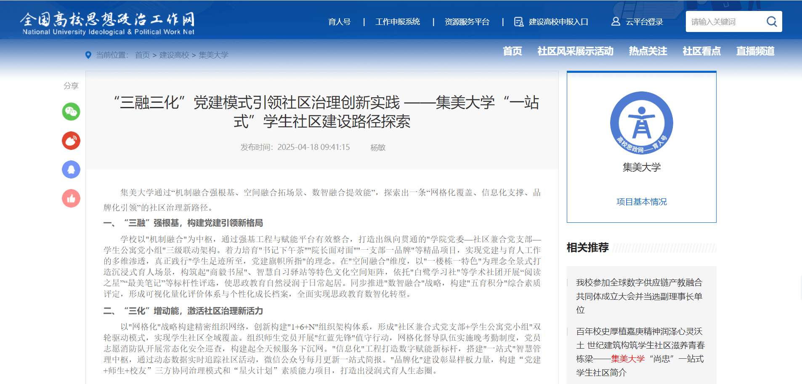Share article via Weibo icon
Image resolution: width=802 pixels, height=384 pixels.
coord(71,141)
